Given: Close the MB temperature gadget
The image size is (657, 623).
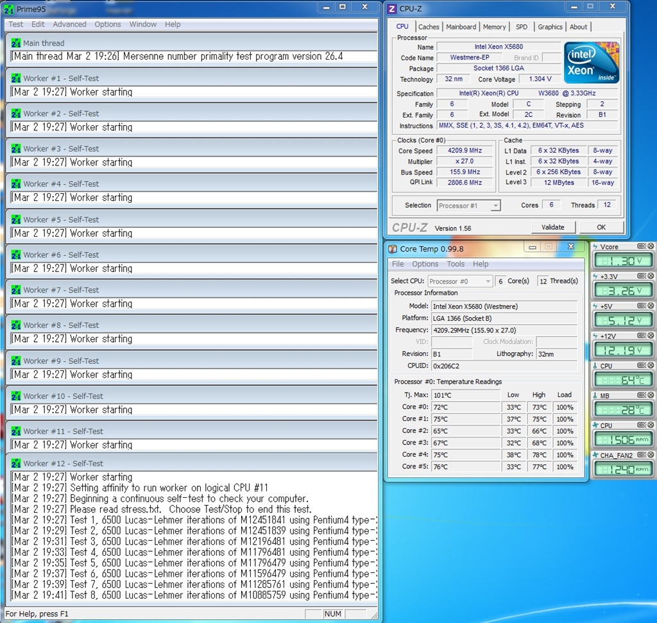Looking at the screenshot, I should [x=650, y=396].
